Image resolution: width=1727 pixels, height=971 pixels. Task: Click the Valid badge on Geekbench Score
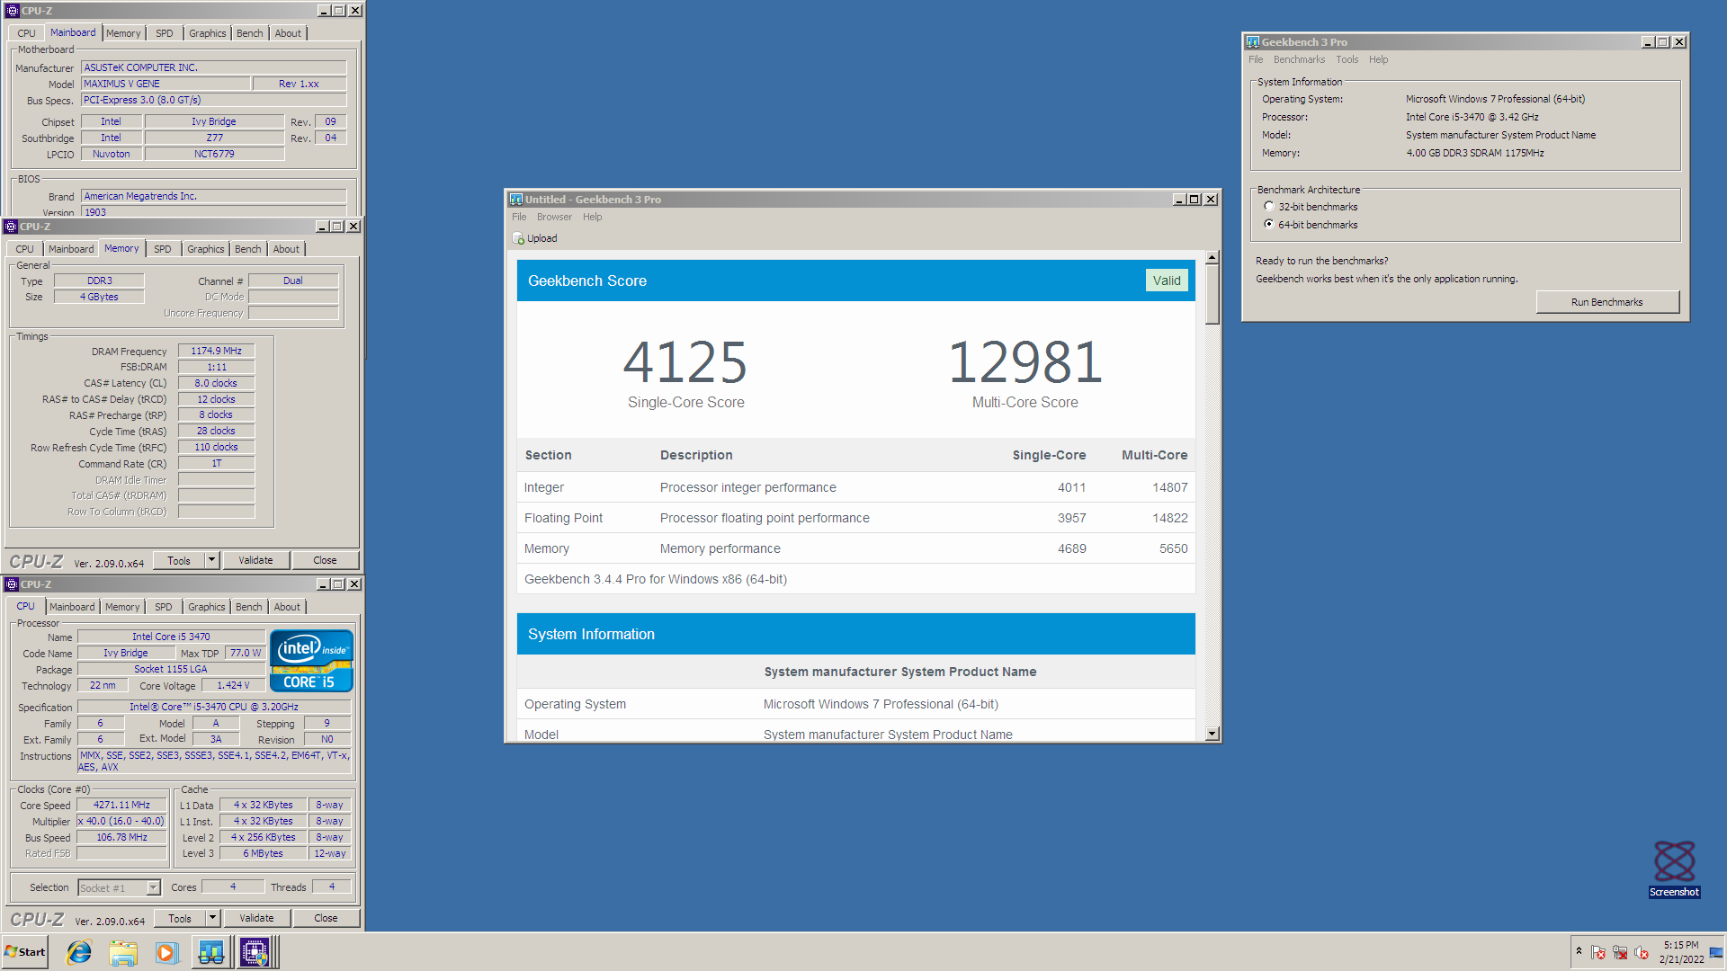point(1167,281)
